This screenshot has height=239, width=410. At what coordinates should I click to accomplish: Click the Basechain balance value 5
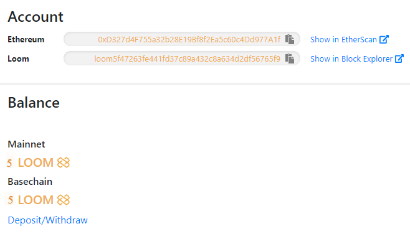point(10,200)
